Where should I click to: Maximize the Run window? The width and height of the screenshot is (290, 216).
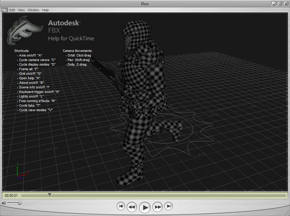click(280, 4)
